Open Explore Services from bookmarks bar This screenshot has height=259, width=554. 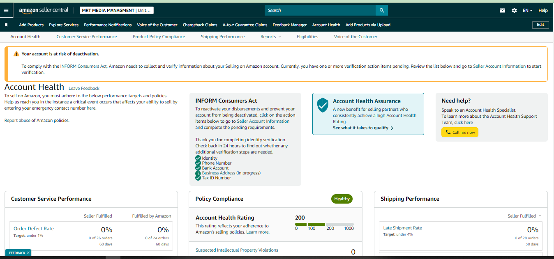pyautogui.click(x=64, y=25)
